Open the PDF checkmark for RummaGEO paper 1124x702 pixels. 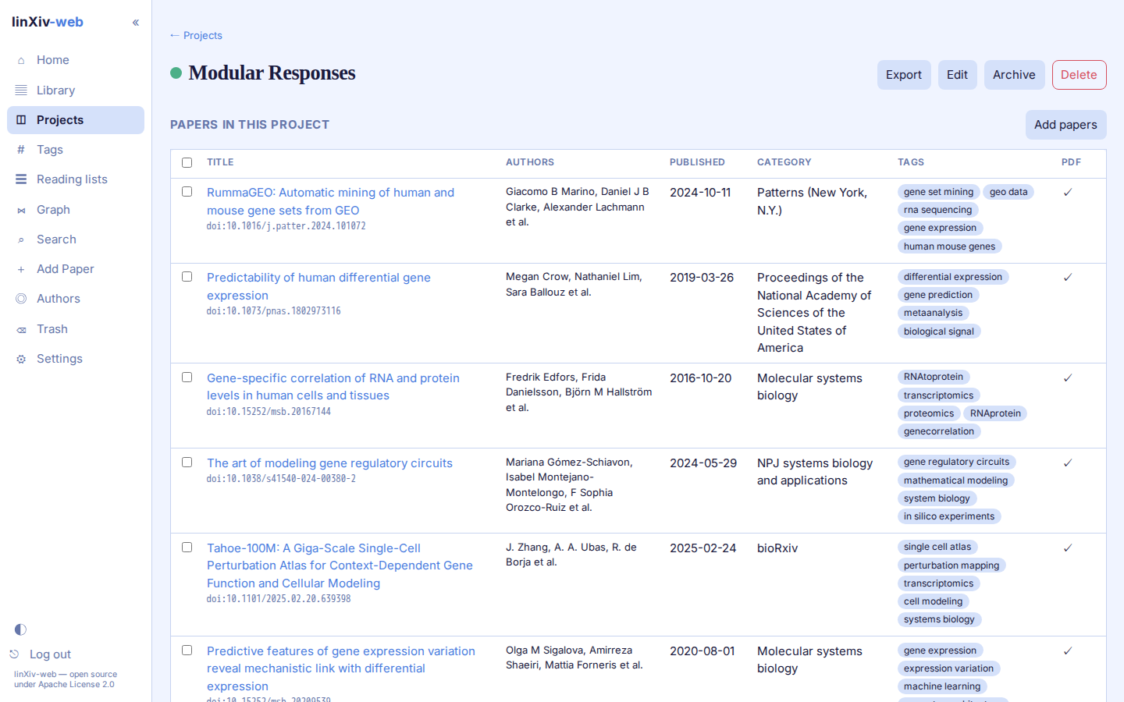(x=1068, y=192)
